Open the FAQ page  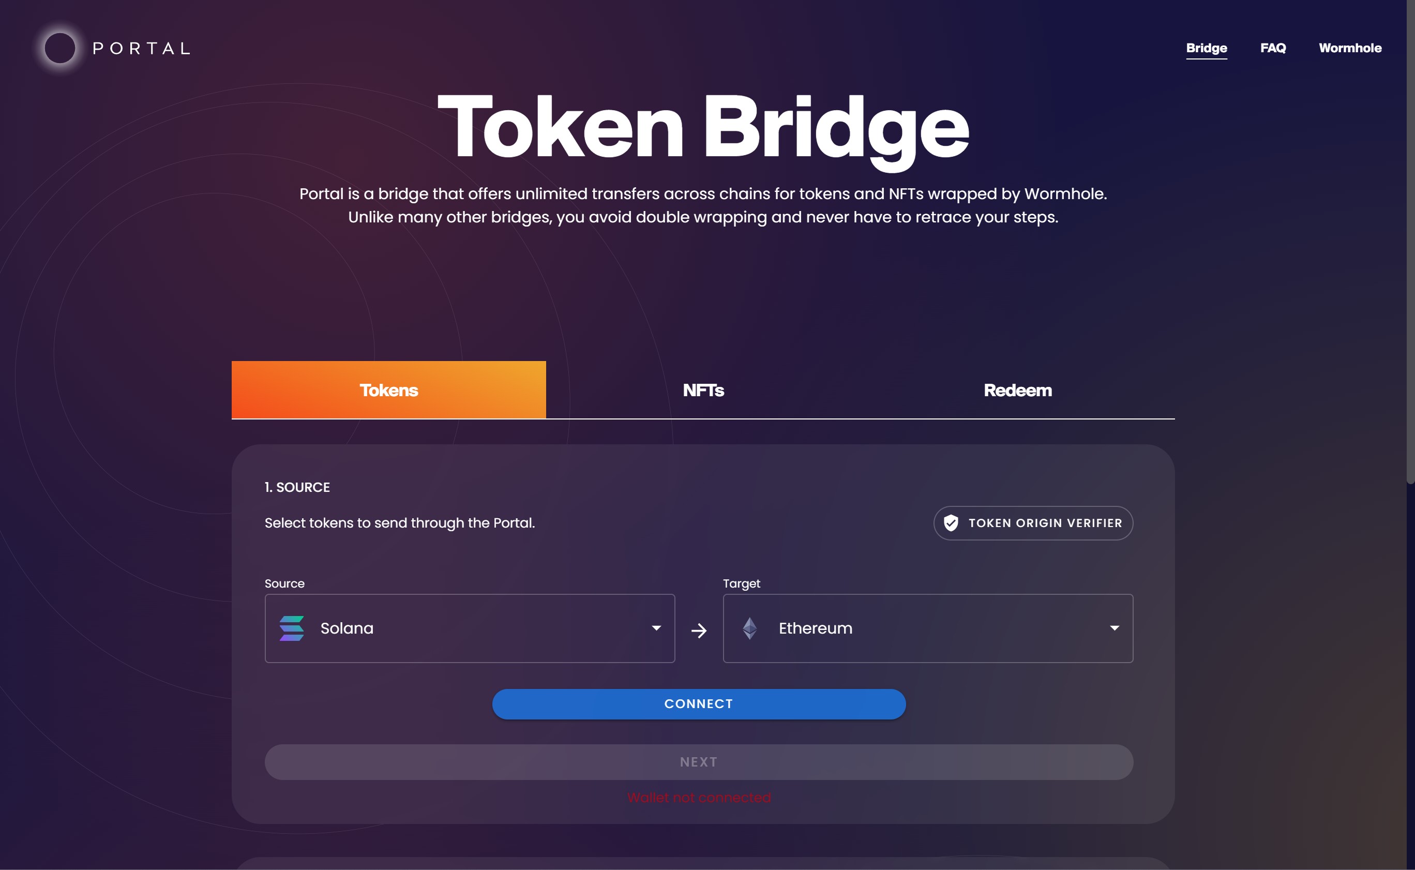tap(1273, 48)
